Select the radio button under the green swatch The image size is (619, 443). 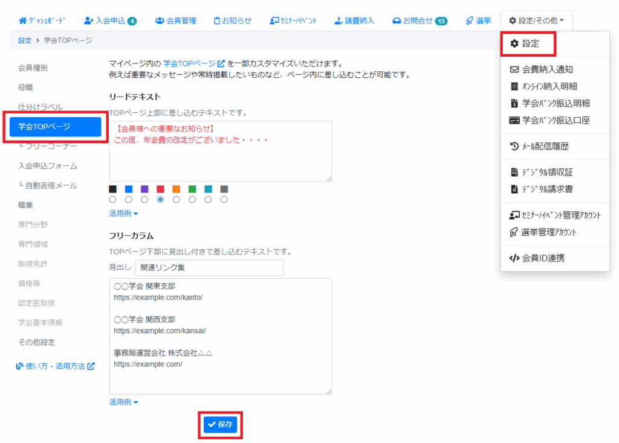coord(192,199)
